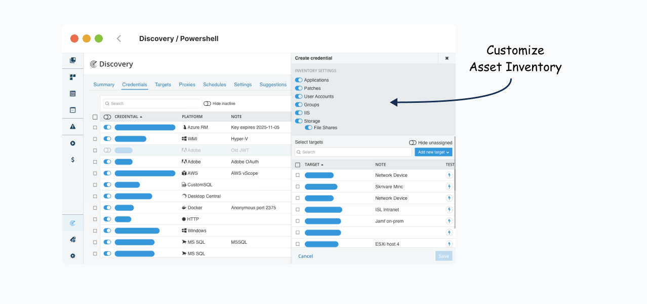Switch to the Targets tab
Screen dimensions: 647x304
[163, 85]
